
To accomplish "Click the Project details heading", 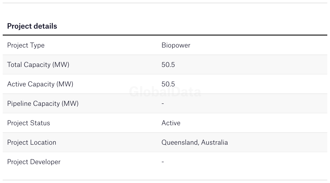I will (x=32, y=26).
